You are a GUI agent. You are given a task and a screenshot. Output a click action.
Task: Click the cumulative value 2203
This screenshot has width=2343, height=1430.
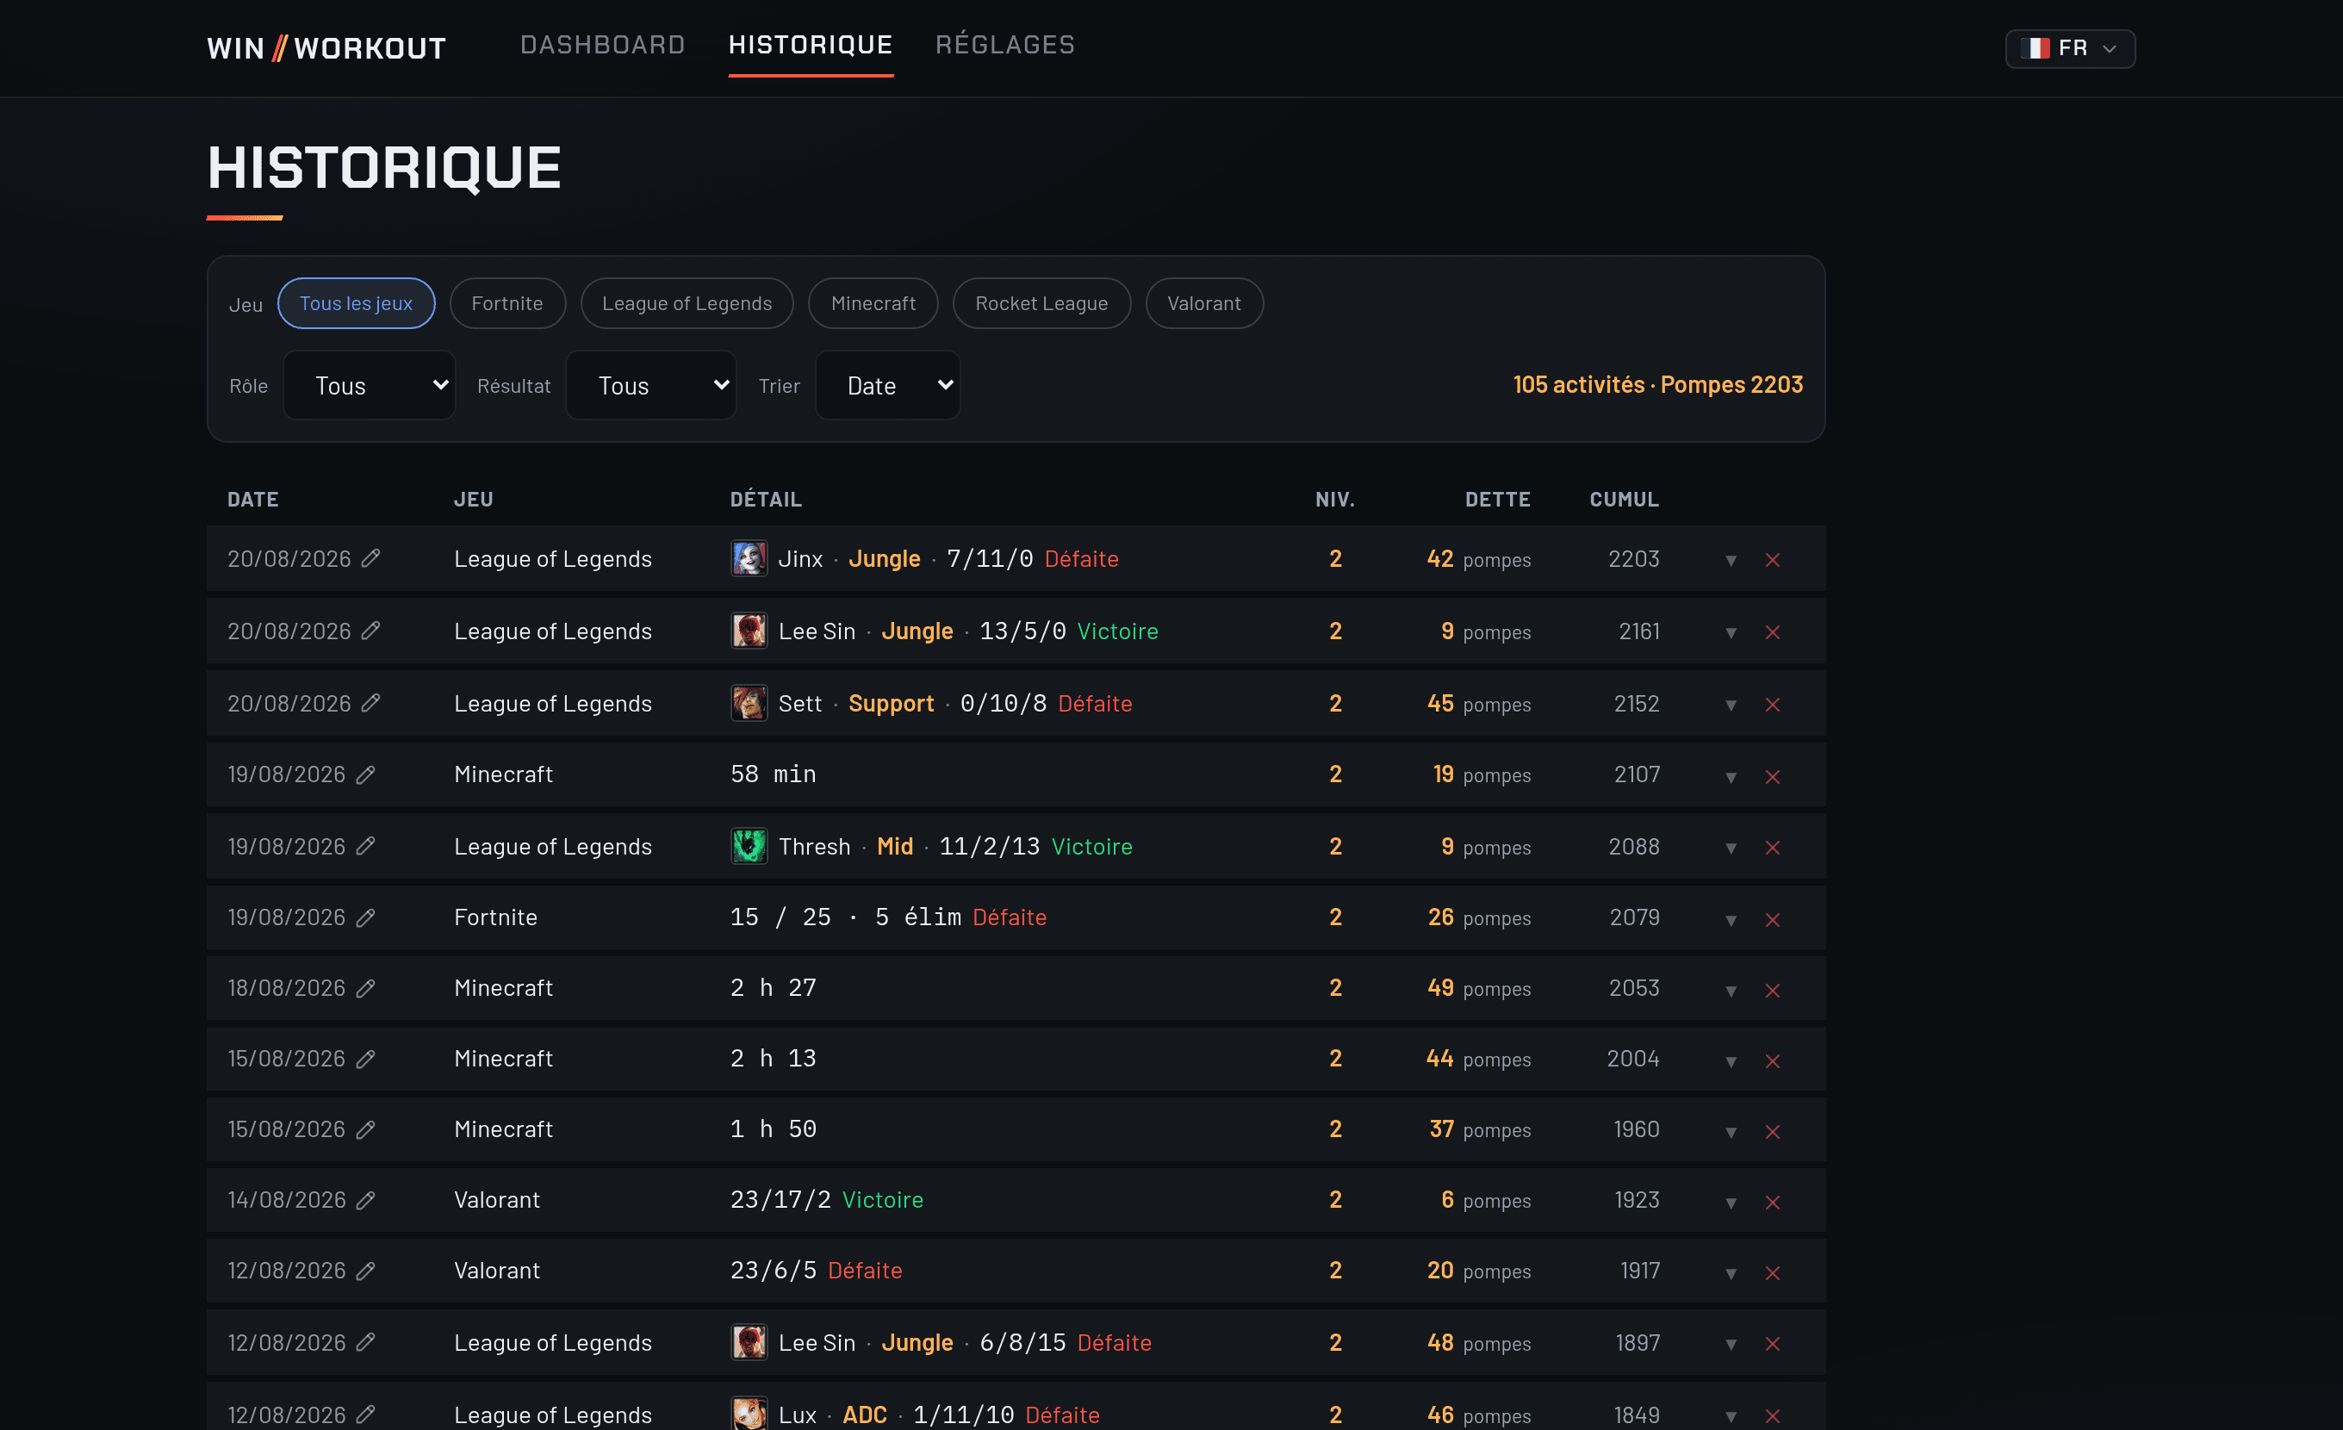tap(1633, 559)
